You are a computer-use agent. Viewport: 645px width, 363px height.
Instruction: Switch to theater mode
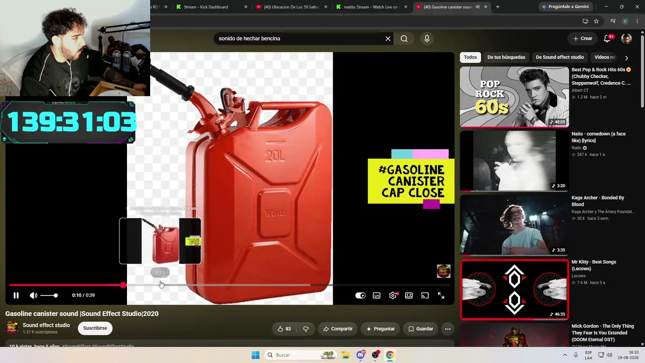tap(409, 295)
